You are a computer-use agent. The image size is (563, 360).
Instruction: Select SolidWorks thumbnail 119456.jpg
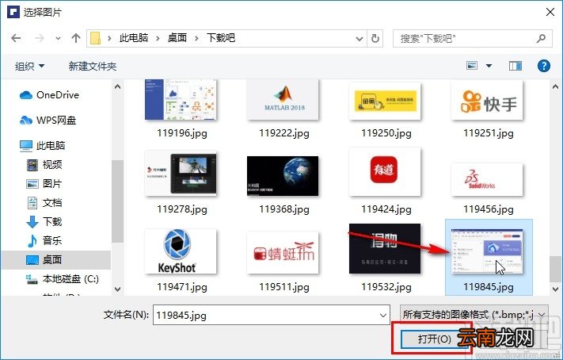coord(487,179)
